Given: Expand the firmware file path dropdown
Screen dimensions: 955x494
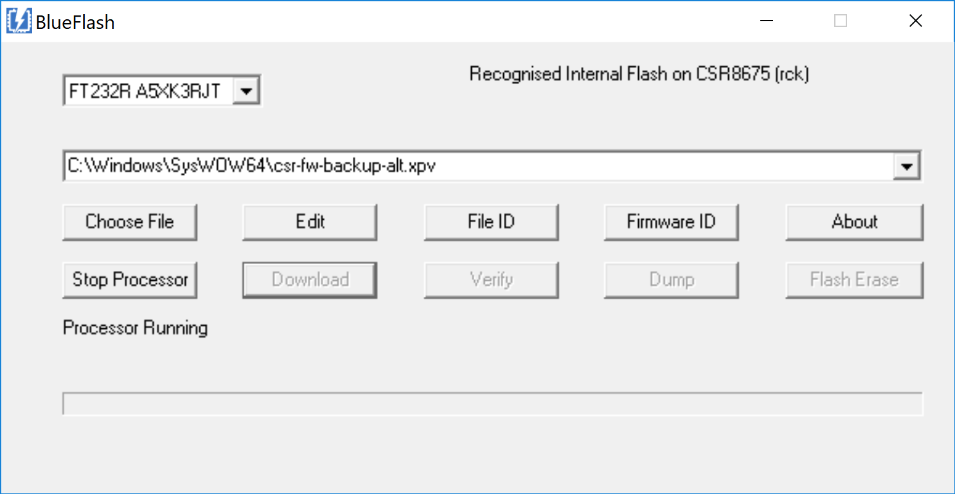Looking at the screenshot, I should point(907,167).
